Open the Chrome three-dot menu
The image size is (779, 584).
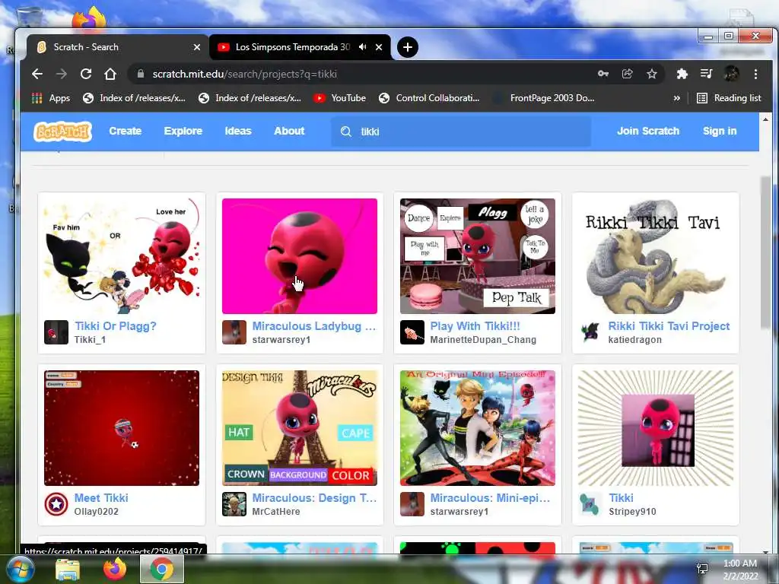point(755,74)
